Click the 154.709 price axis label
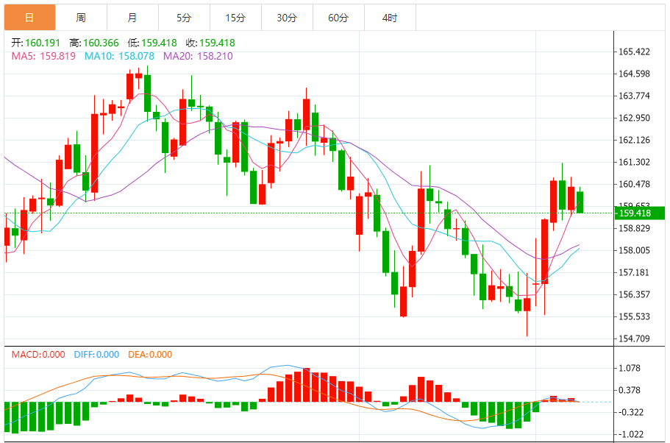670x443 pixels. point(635,339)
